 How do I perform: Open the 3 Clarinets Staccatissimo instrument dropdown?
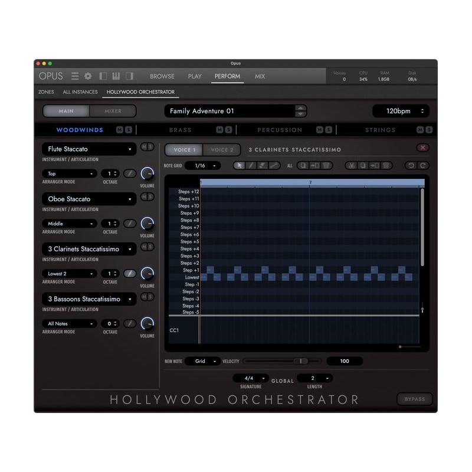click(88, 249)
